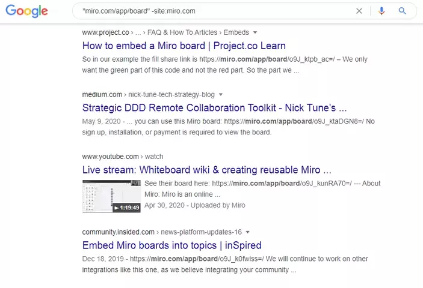Play the 1:19:49 YouTube video thumbnail
Viewport: 423px width, 288px height.
[111, 196]
